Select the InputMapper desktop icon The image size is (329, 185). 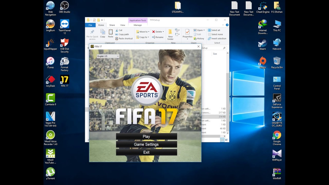[50, 44]
